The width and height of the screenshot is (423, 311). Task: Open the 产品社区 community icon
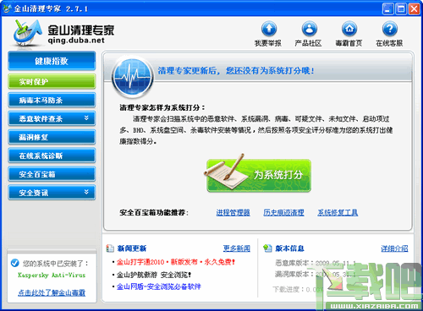(x=310, y=29)
